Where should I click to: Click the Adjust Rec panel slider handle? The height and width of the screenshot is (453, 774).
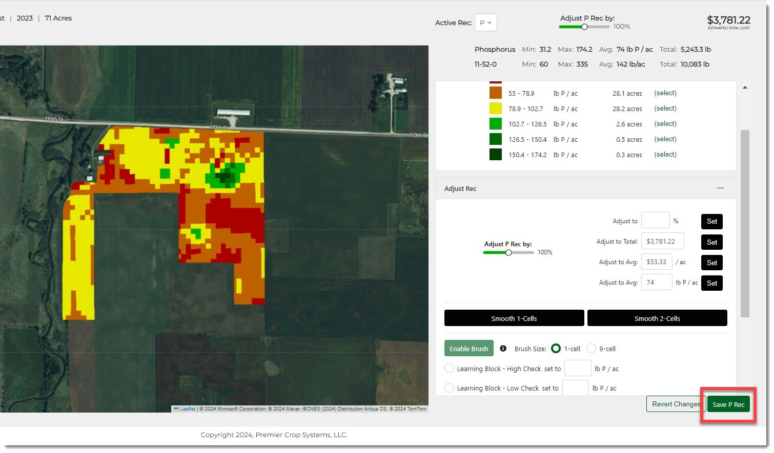[508, 252]
